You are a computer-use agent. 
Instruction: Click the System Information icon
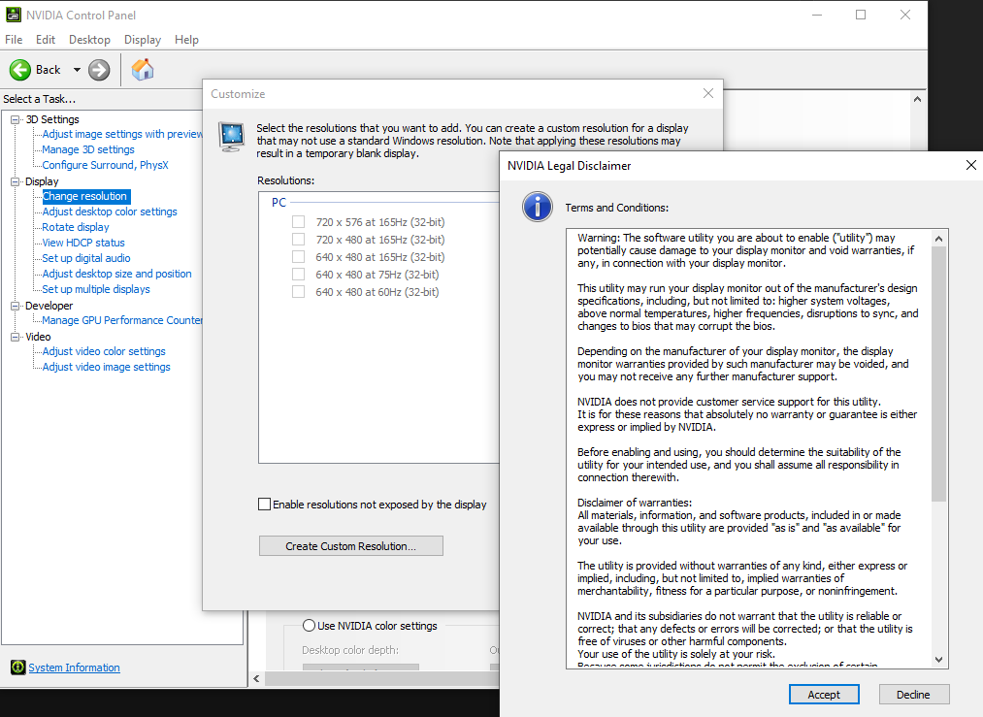click(x=18, y=667)
